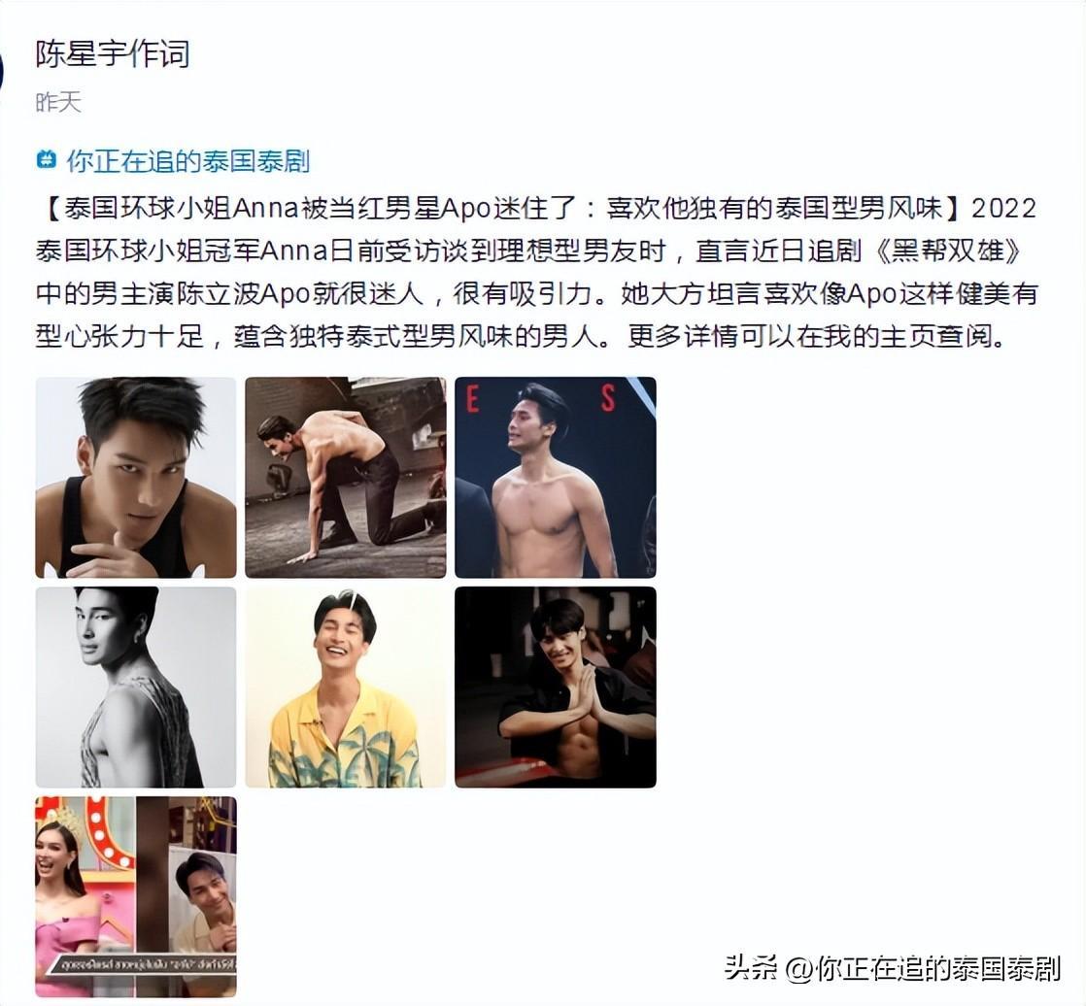Open the woman in pink dress photo
This screenshot has height=1006, width=1086.
136,897
